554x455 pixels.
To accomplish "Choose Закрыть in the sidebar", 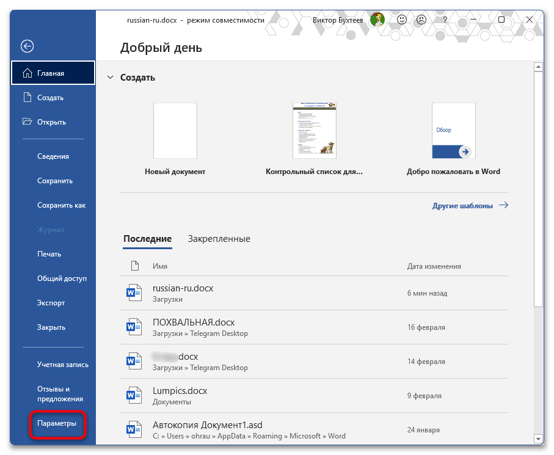I will 51,327.
